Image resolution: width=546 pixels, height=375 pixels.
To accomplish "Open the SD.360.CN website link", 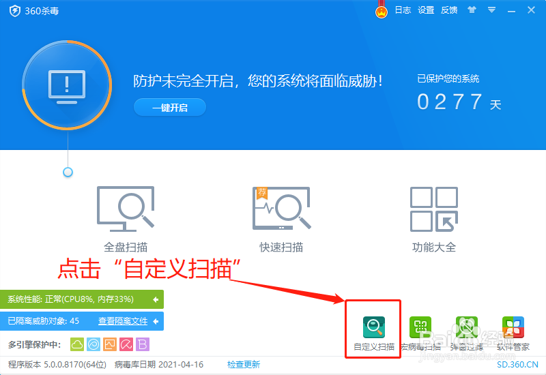I will (517, 365).
